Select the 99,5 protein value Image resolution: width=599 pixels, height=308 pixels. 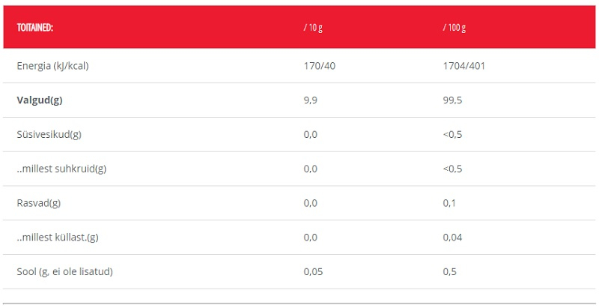(452, 100)
